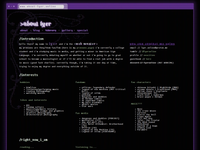Click the 'ghibli movies' fandom item

(x=90, y=104)
